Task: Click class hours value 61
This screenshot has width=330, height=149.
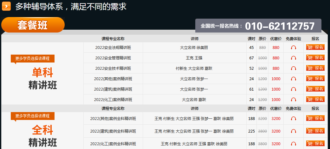Action: pyautogui.click(x=251, y=89)
